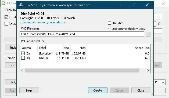The height and width of the screenshot is (98, 169).
Task: Toggle the Install checkbox in CCBoot
Action: [6, 17]
